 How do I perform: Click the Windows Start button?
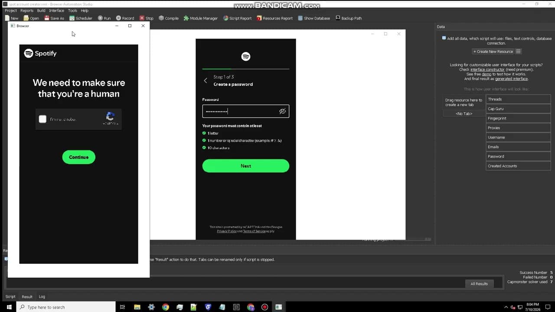click(9, 307)
